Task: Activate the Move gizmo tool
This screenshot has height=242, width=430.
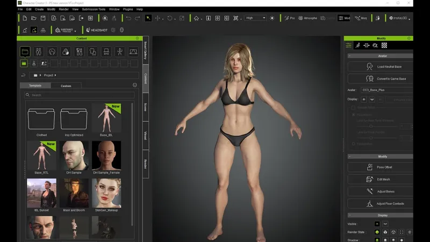Action: (x=157, y=18)
